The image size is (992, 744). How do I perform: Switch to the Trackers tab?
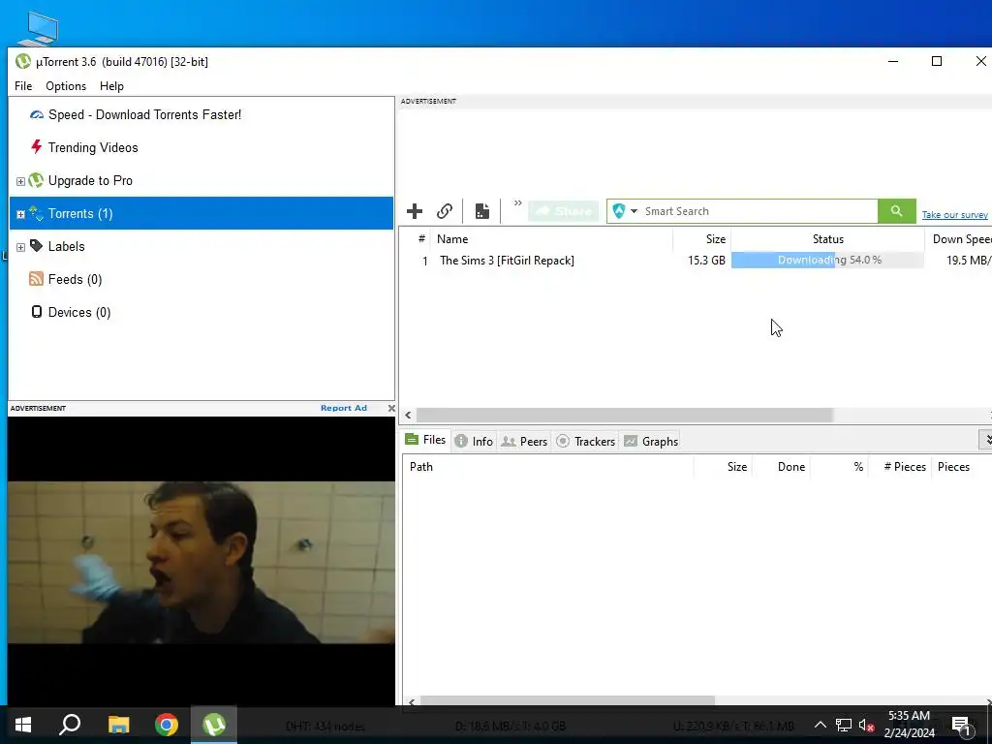point(585,442)
